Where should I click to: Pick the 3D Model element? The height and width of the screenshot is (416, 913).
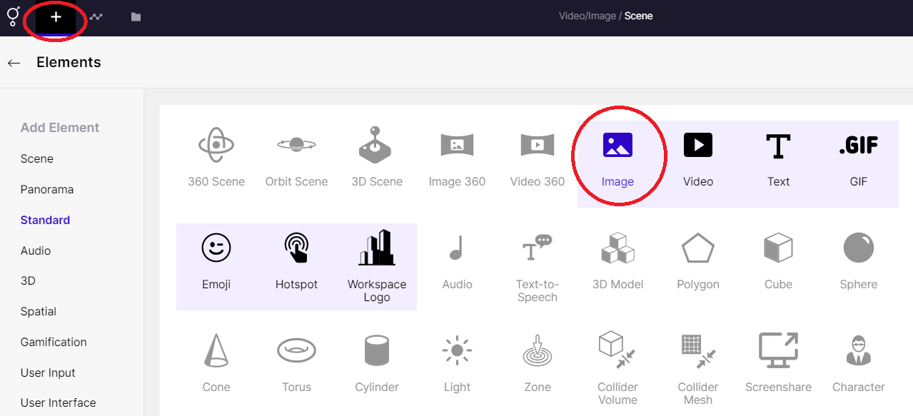(617, 248)
